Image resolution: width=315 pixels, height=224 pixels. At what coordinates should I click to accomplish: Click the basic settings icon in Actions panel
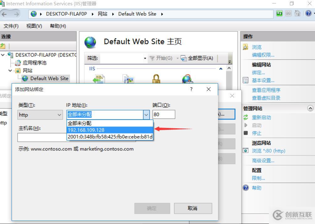(x=245, y=80)
